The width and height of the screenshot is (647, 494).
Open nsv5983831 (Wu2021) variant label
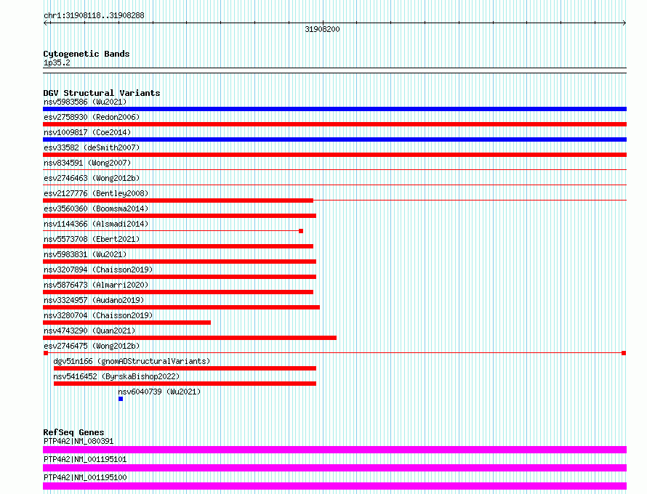coord(85,254)
